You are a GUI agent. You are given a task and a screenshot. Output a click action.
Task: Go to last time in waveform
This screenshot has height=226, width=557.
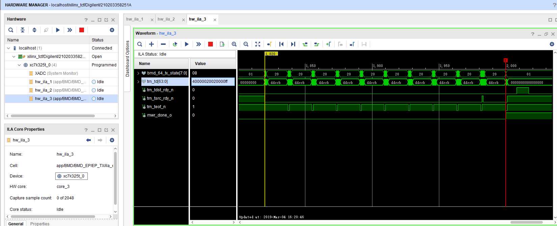pos(293,44)
